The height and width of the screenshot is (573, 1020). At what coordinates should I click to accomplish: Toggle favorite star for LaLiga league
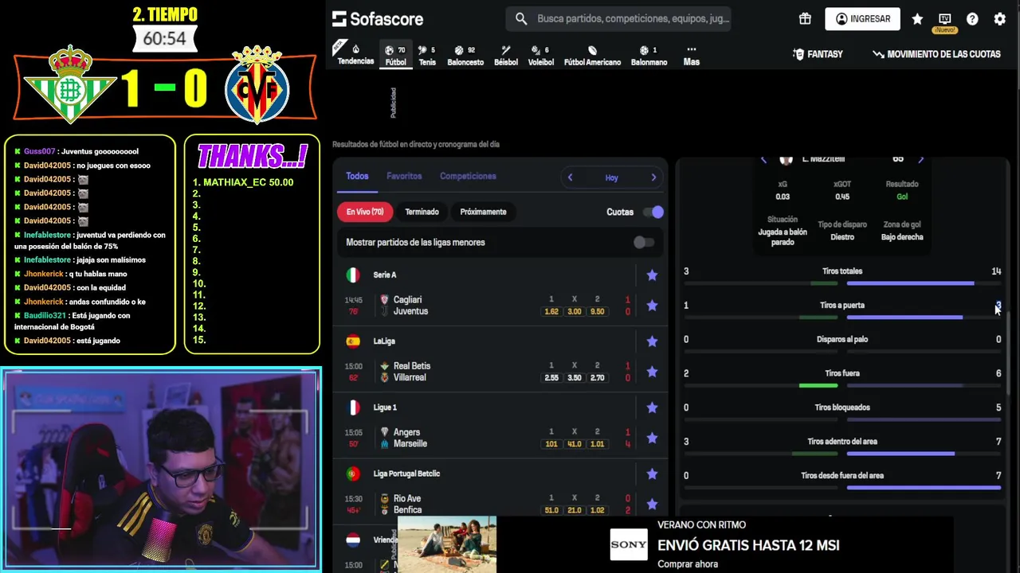pos(652,341)
